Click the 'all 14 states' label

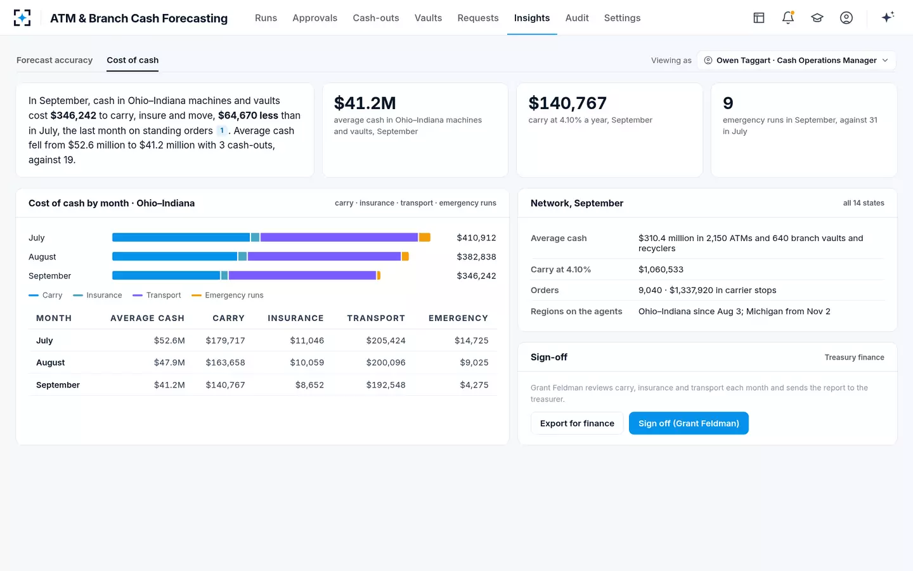pyautogui.click(x=864, y=203)
